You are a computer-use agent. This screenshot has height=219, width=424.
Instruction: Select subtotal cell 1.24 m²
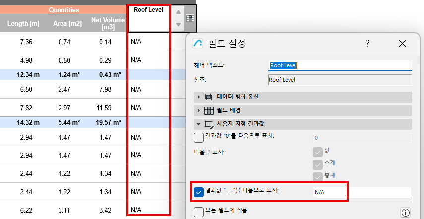click(69, 74)
